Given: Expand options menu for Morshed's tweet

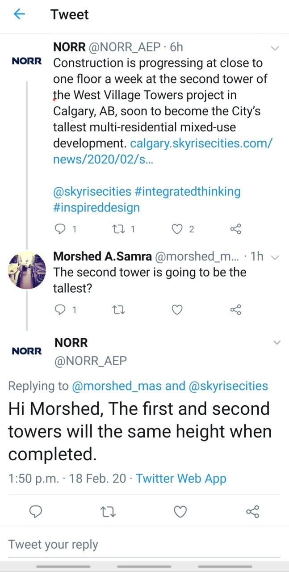Looking at the screenshot, I should click(275, 257).
